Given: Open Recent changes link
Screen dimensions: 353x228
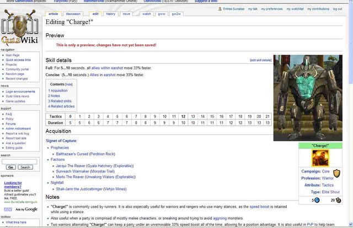Looking at the screenshot, I should click(x=17, y=79).
